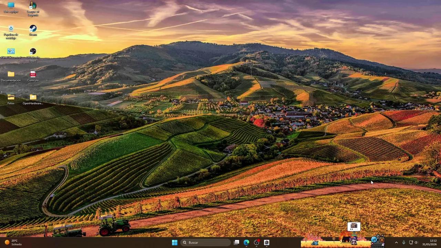Open the clock and date panel
Screen dimensions: 441x248
click(433, 242)
